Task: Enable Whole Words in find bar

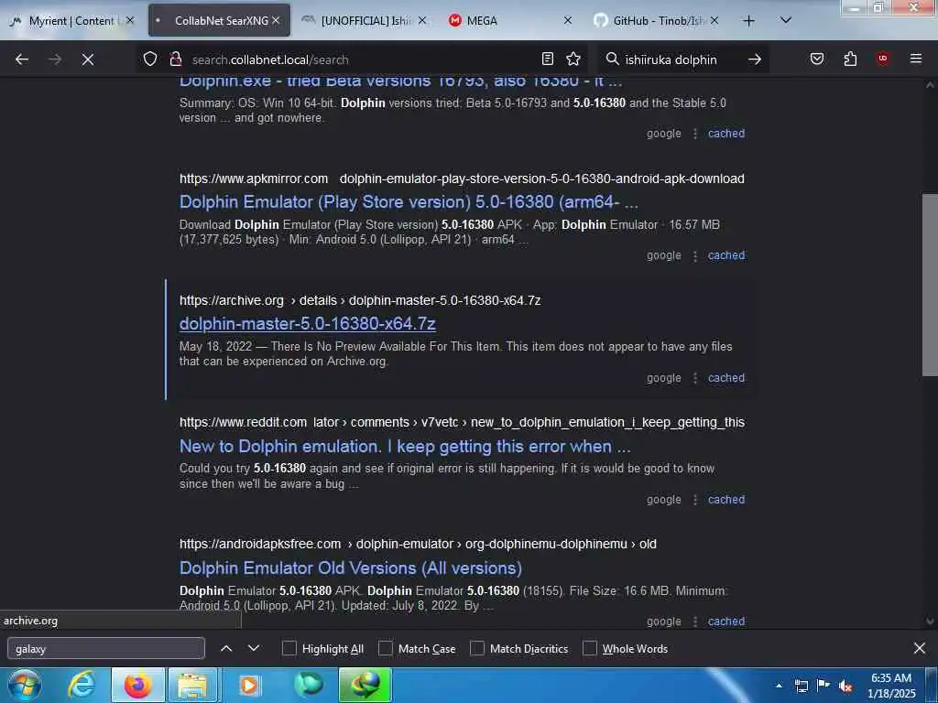Action: tap(590, 649)
